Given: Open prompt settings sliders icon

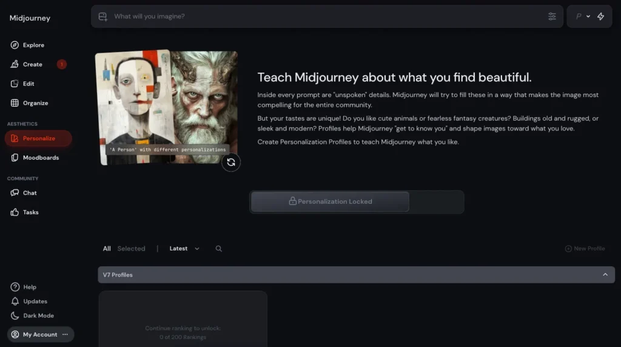Looking at the screenshot, I should point(552,16).
